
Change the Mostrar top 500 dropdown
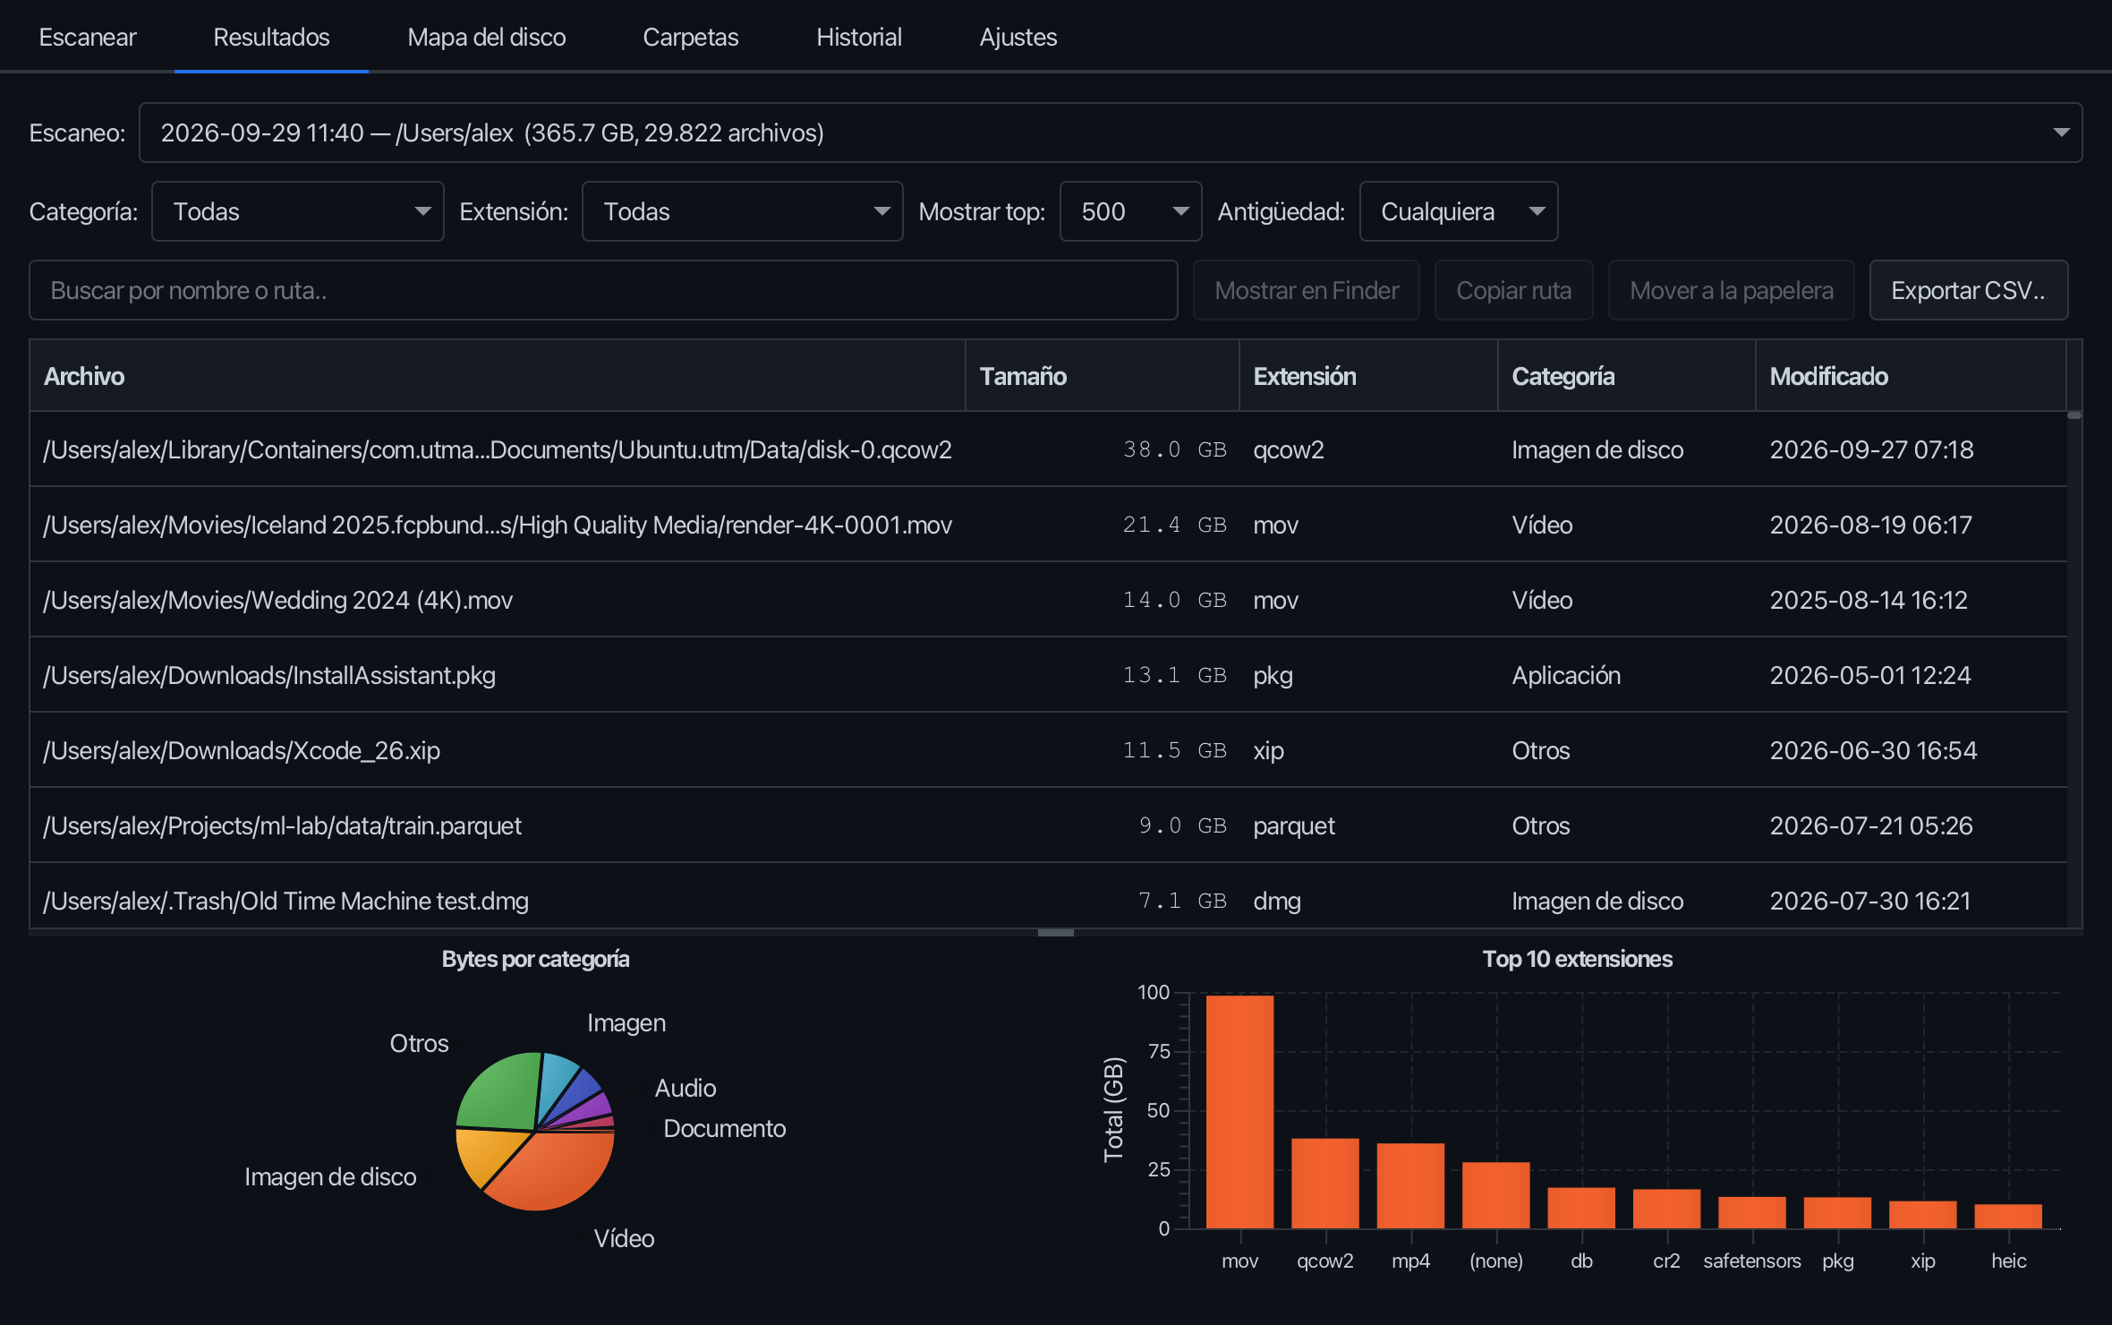(x=1130, y=211)
